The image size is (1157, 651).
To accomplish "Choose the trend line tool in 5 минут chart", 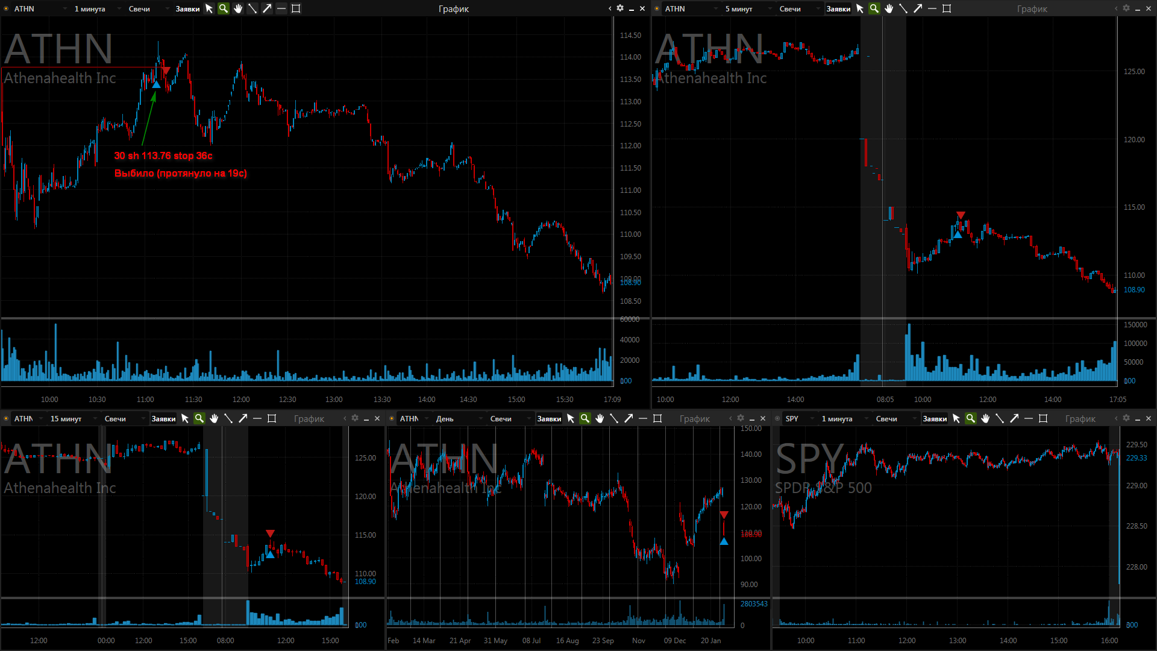I will 903,8.
